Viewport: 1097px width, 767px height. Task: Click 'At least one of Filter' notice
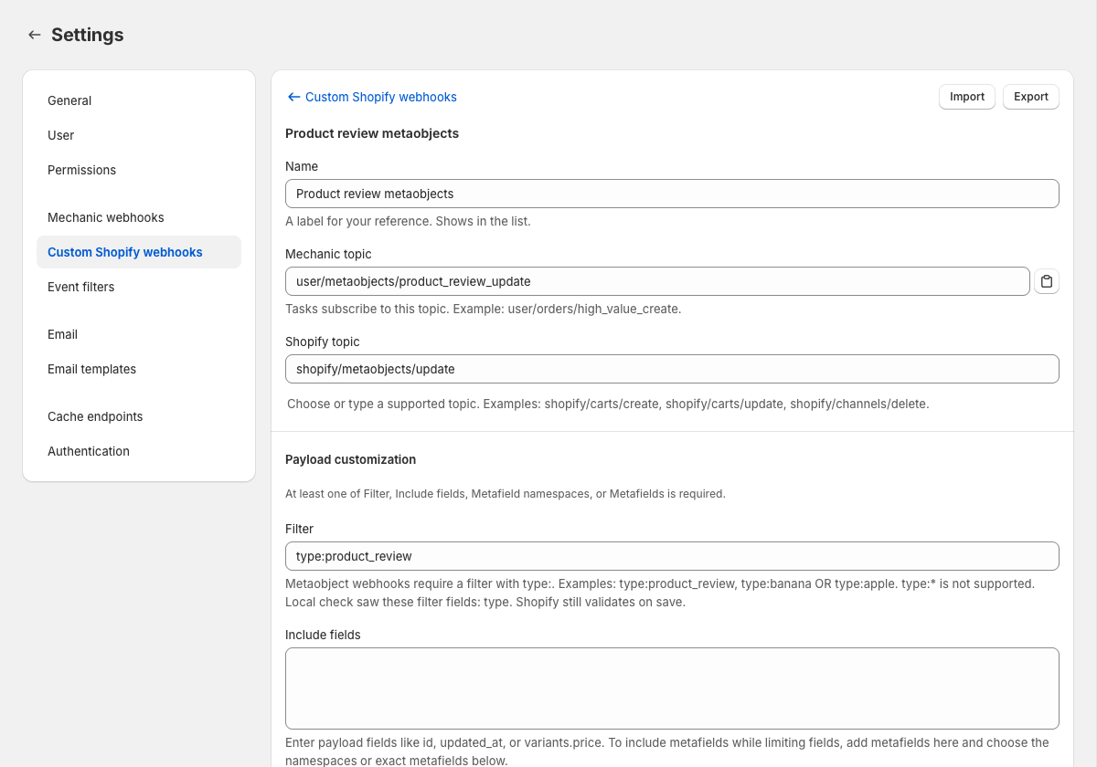[506, 494]
